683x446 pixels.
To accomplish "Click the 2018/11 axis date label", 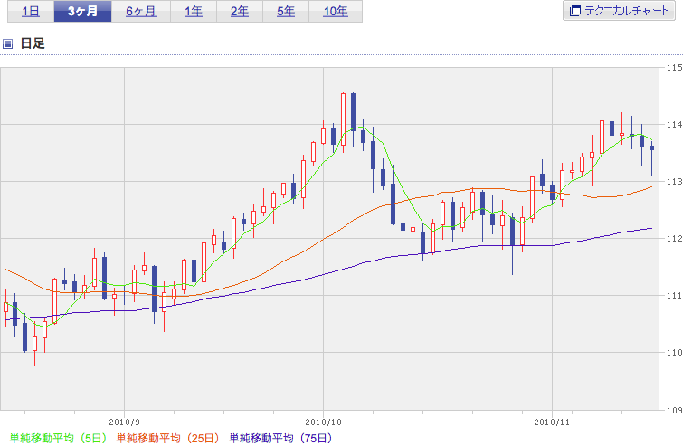I will point(552,422).
